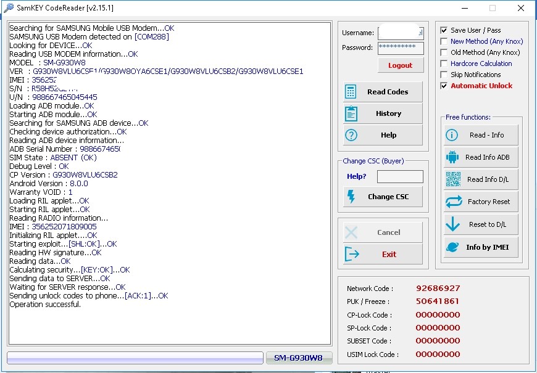Click the Network Code value 92686927
The width and height of the screenshot is (537, 373).
[438, 288]
